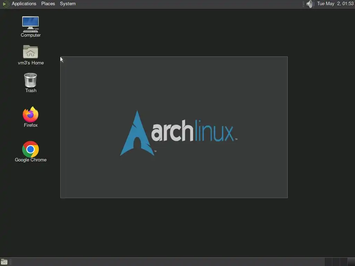Image resolution: width=355 pixels, height=266 pixels.
Task: Select the Firefox desktop icon
Action: [x=31, y=114]
